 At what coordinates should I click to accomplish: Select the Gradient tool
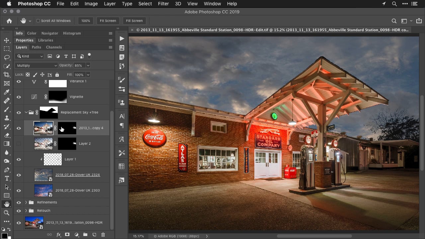pyautogui.click(x=7, y=144)
